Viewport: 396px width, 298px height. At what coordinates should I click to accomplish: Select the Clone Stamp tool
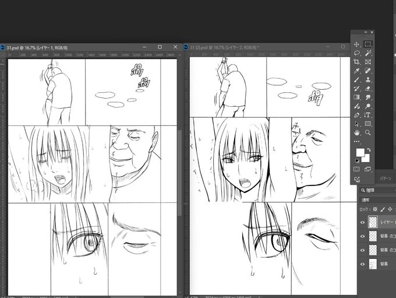[368, 80]
